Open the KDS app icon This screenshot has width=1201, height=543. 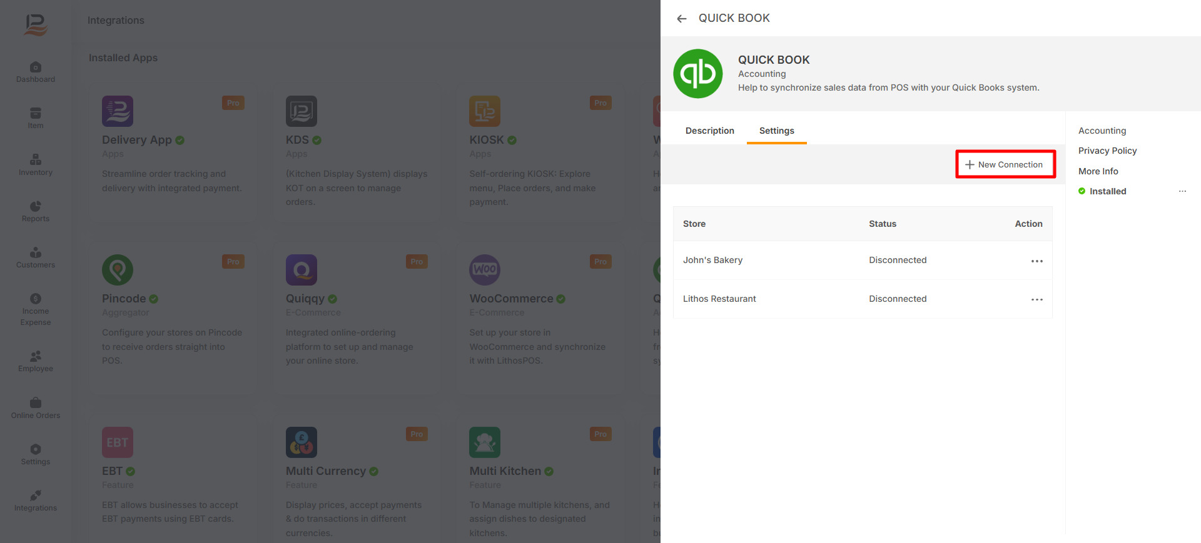click(x=302, y=111)
